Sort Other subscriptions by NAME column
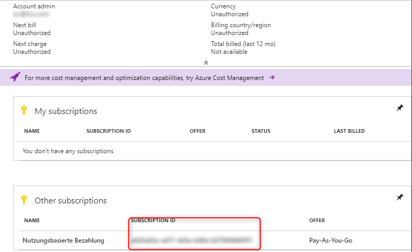The image size is (412, 252). pos(32,220)
